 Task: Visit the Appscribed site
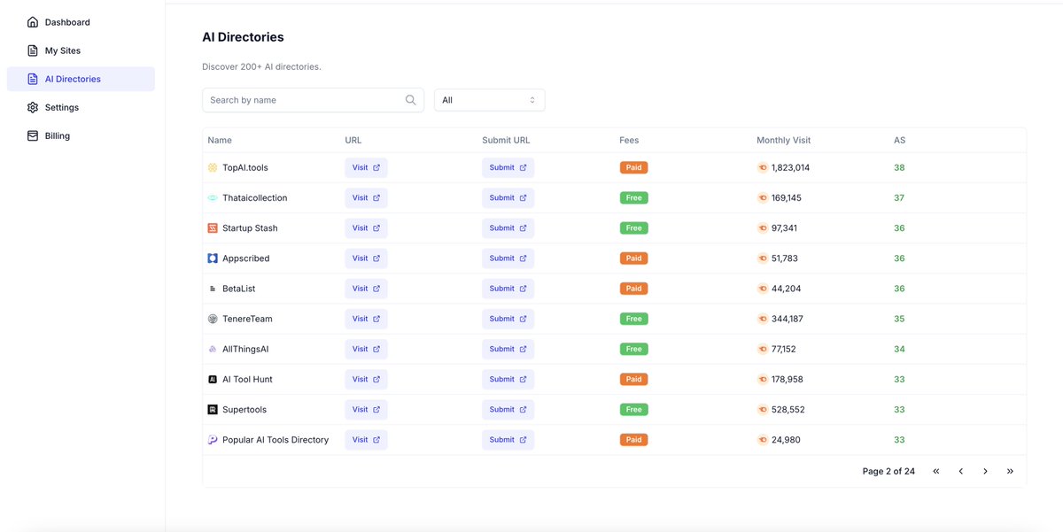coord(366,258)
